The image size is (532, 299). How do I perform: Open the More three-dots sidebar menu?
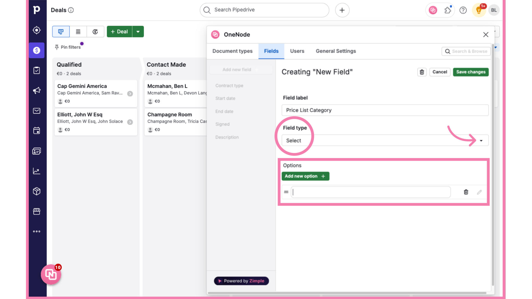click(37, 231)
